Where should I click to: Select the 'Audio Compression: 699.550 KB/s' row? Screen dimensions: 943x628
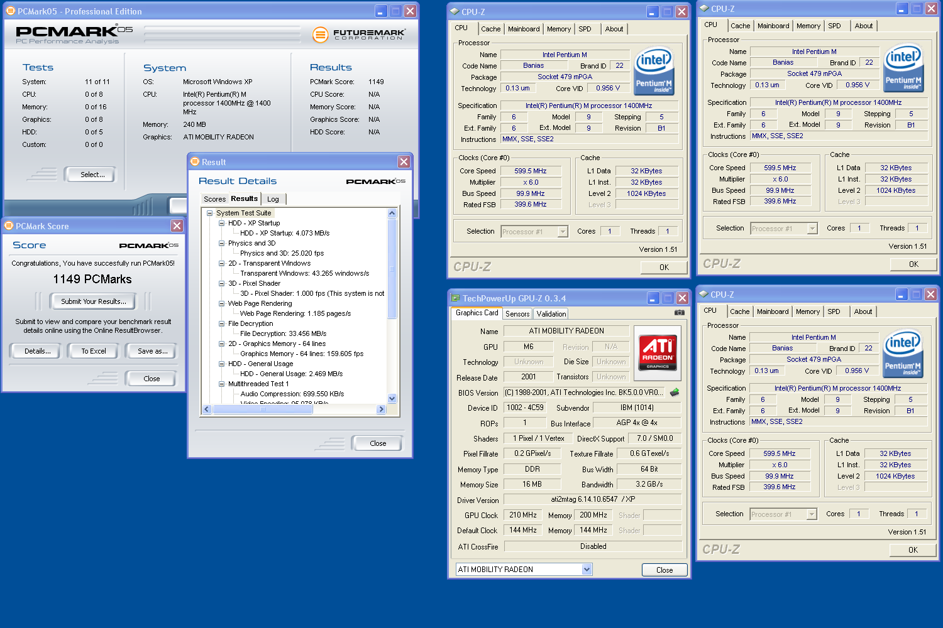(292, 394)
